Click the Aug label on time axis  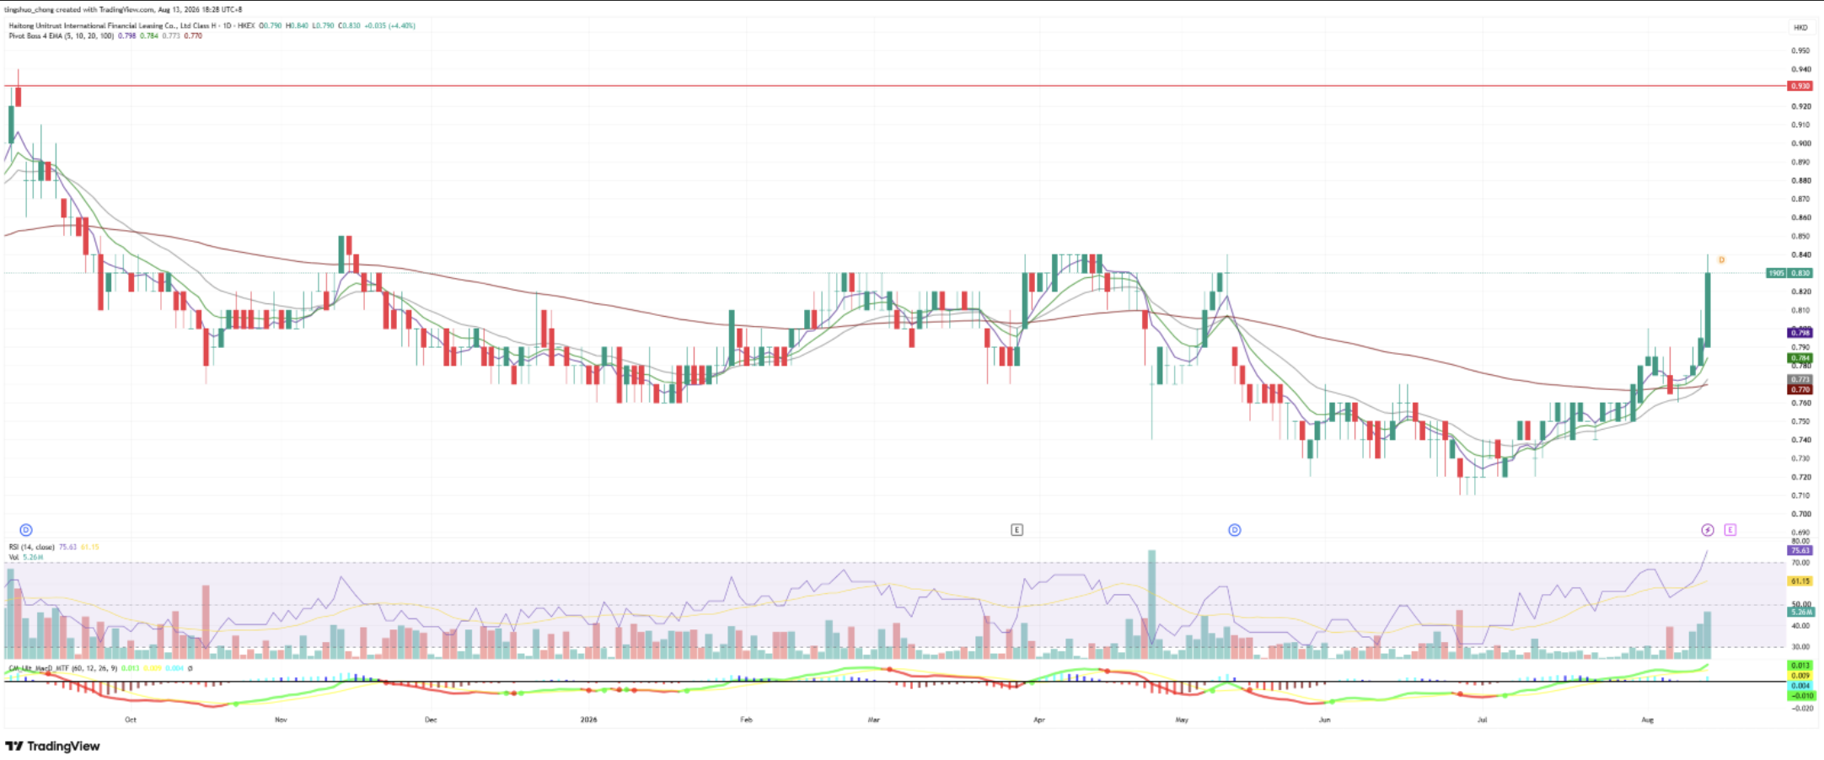[1648, 720]
